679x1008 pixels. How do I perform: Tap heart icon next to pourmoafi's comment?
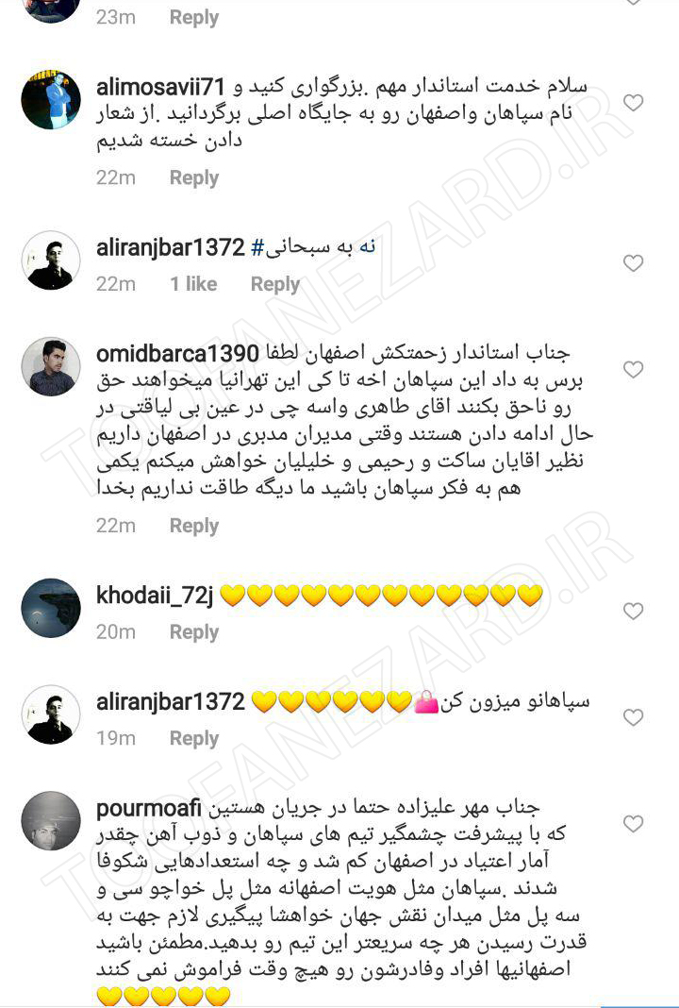pos(634,824)
